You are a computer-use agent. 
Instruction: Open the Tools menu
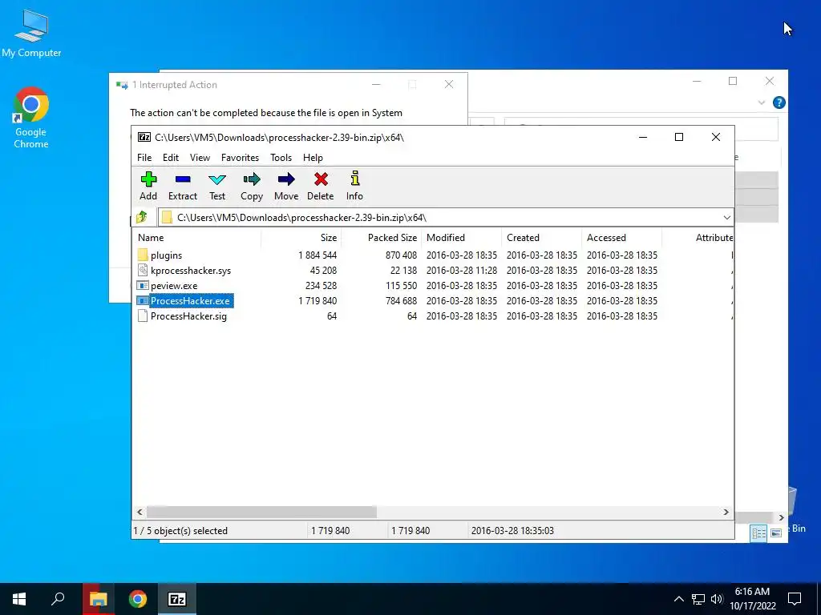pos(281,158)
